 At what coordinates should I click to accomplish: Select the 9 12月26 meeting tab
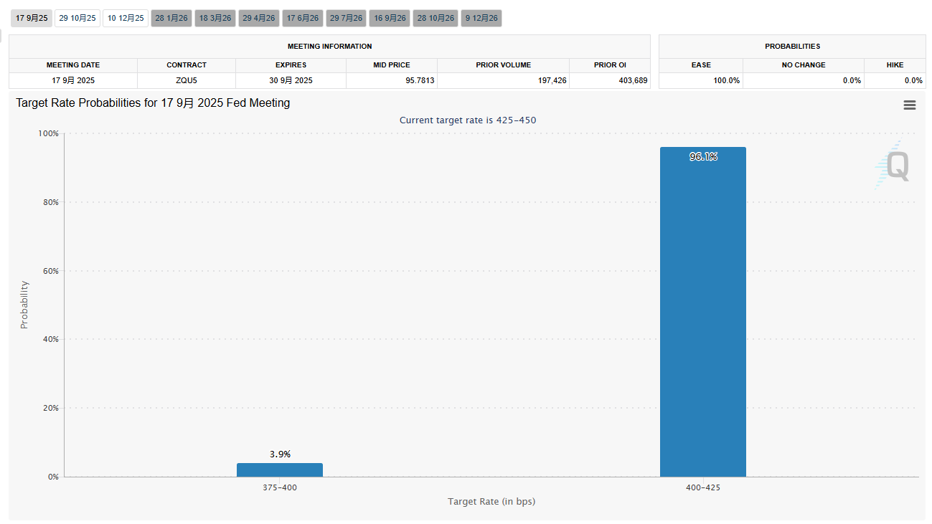pos(482,18)
